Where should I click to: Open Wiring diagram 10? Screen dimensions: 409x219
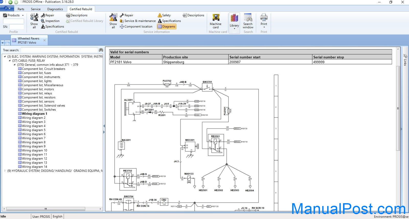(x=35, y=150)
